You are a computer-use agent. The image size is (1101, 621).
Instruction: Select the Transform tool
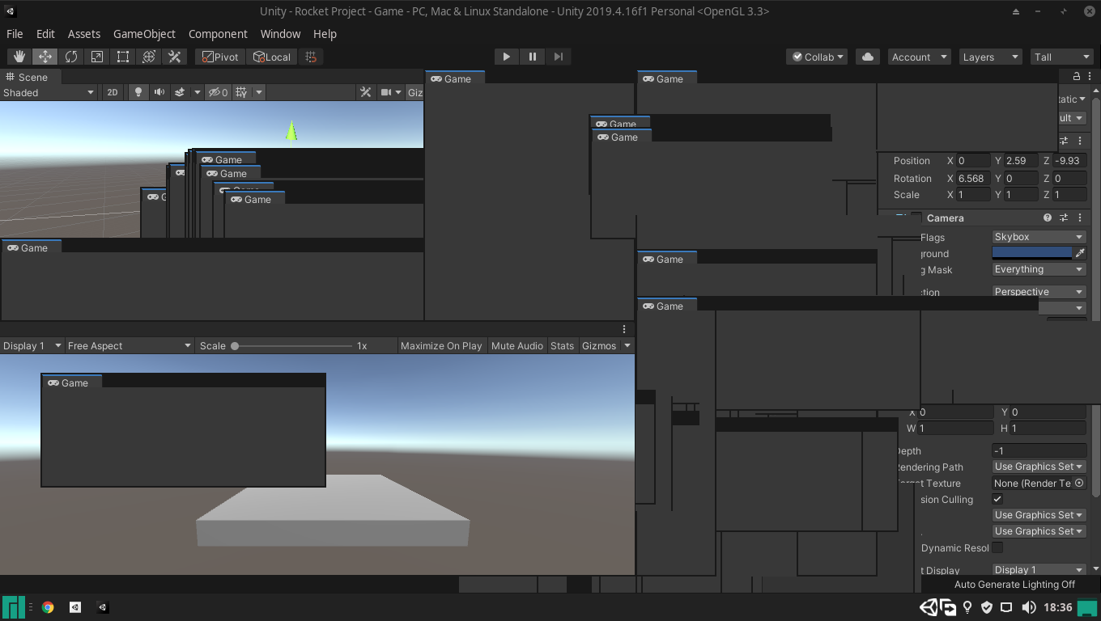tap(149, 57)
